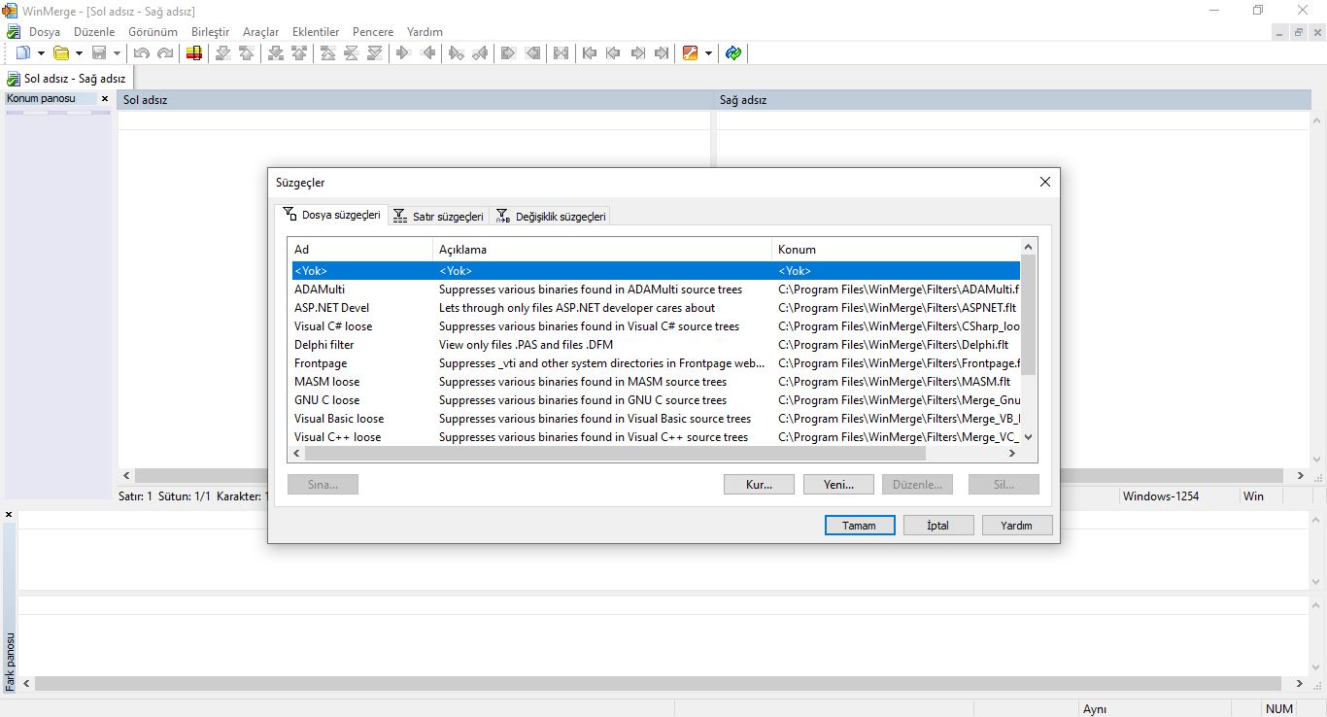Viewport: 1327px width, 717px height.
Task: Click the Copy Left toolbar icon
Action: point(427,53)
